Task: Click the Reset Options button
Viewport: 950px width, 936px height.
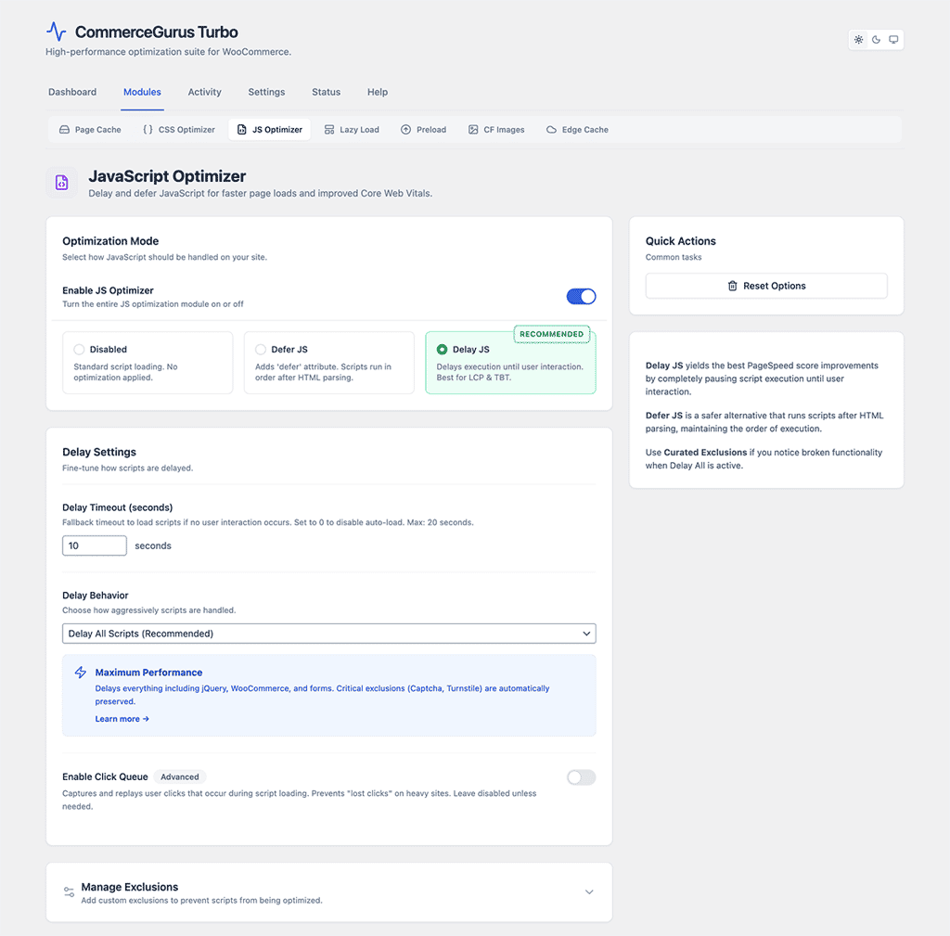Action: (766, 286)
